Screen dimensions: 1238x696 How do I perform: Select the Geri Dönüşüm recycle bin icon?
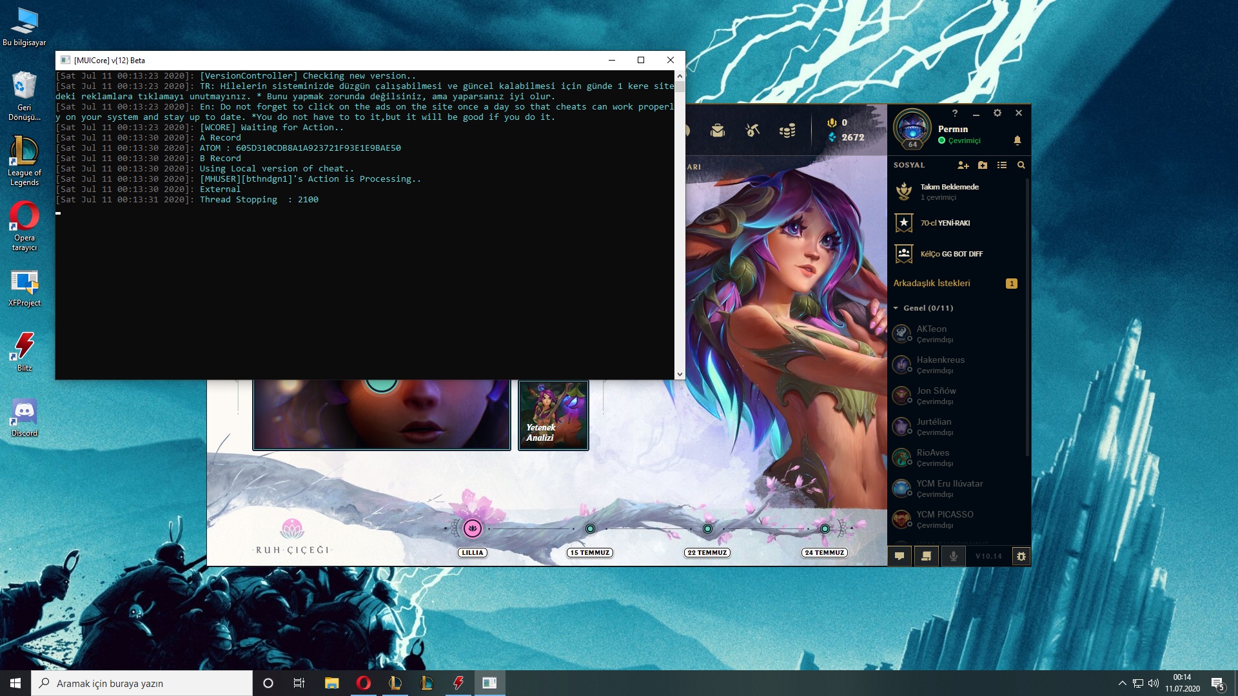pos(25,96)
